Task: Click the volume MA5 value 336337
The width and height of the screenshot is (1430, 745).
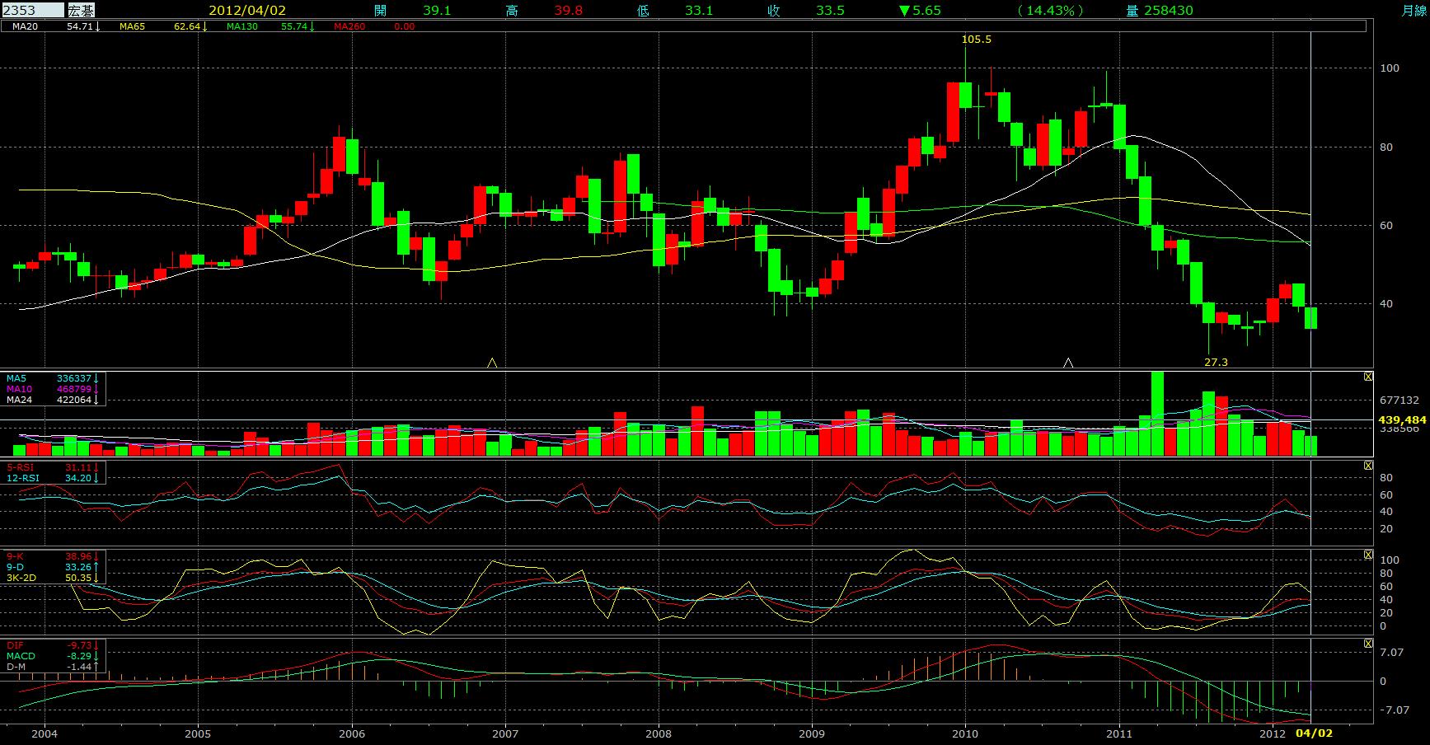Action: [74, 378]
